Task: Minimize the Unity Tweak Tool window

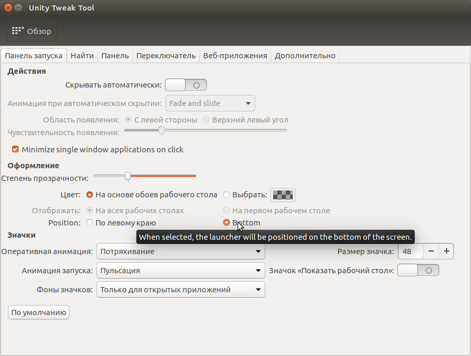Action: 19,8
